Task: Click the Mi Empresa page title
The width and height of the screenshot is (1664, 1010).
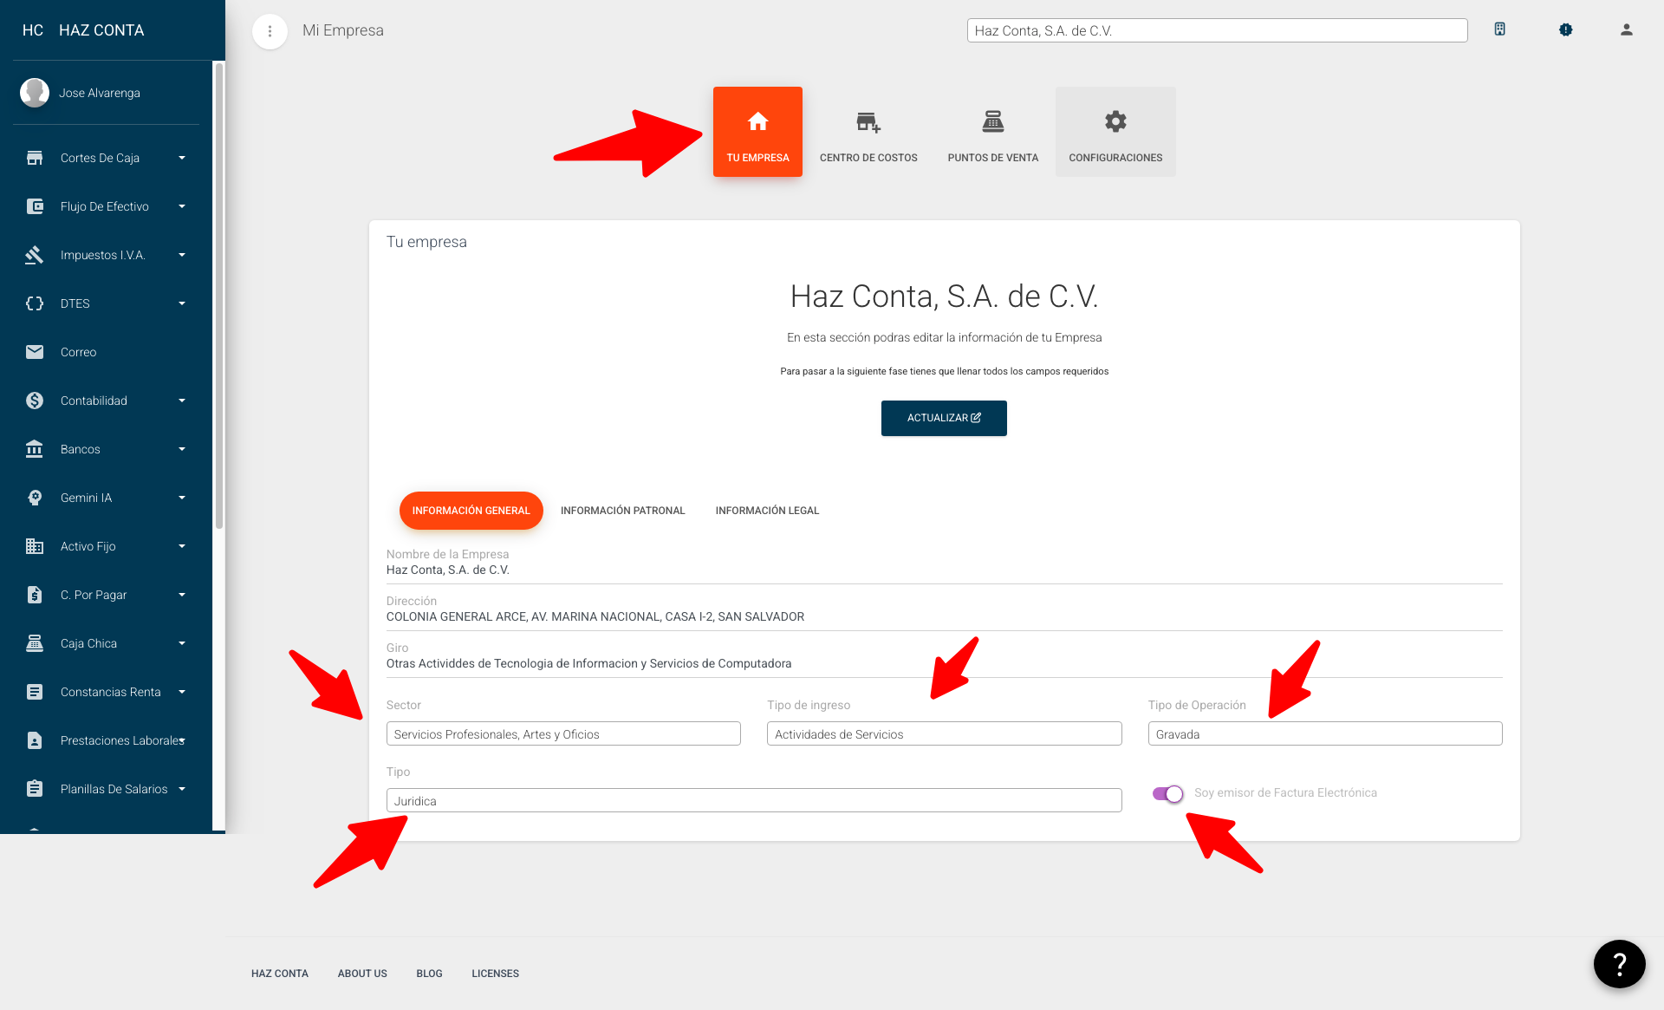Action: coord(343,30)
